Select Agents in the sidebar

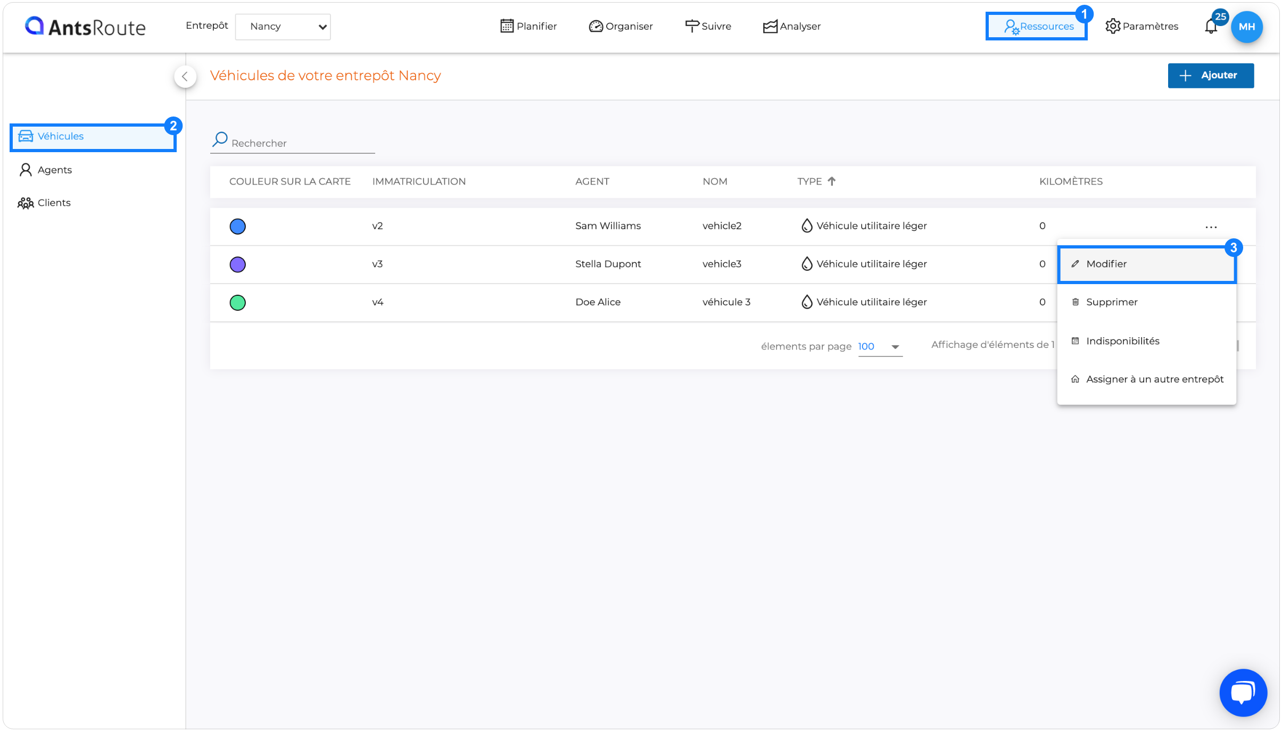pos(45,170)
